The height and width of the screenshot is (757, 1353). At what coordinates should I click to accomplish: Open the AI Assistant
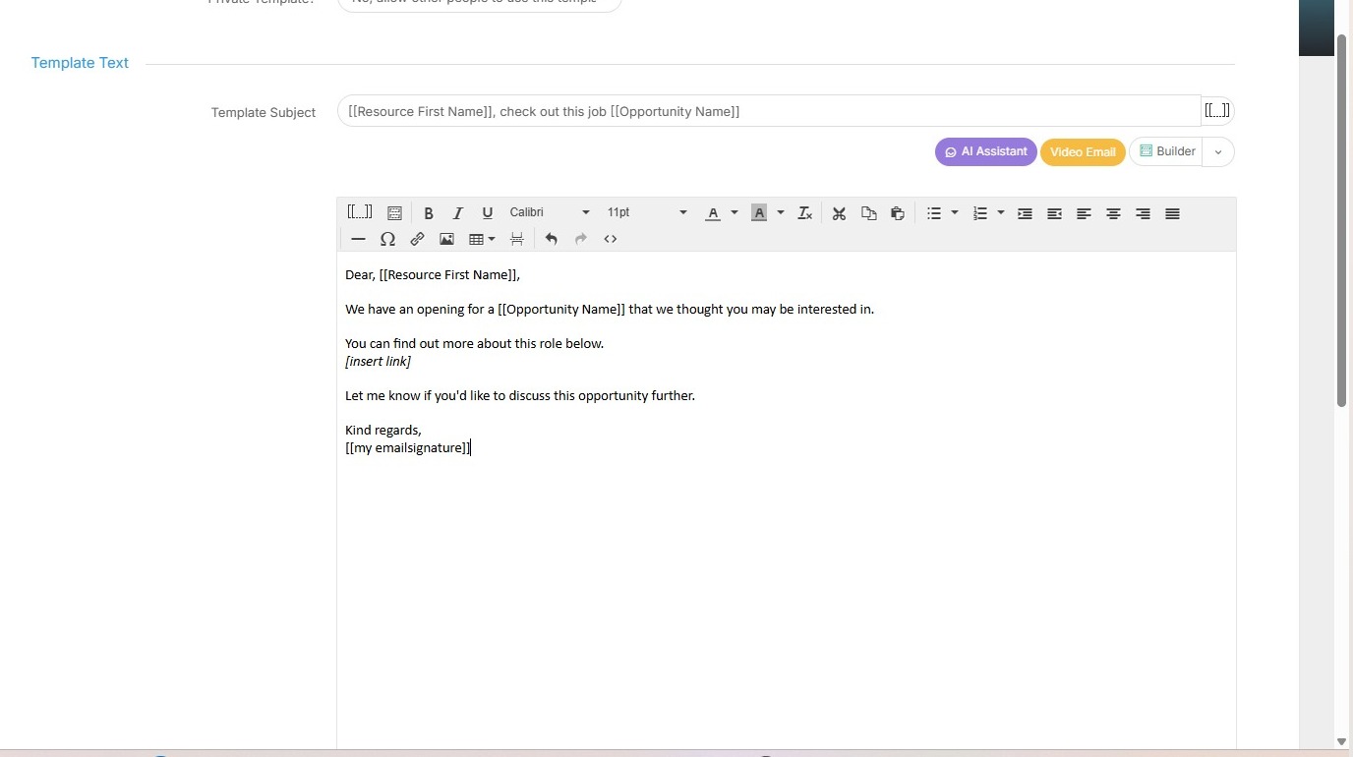click(x=986, y=152)
